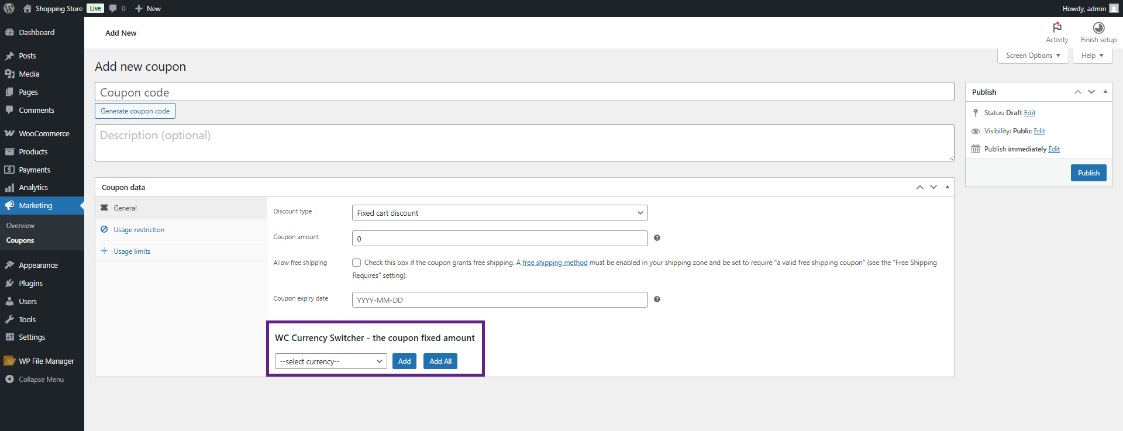Click the Add currency button
1123x431 pixels.
pos(404,361)
